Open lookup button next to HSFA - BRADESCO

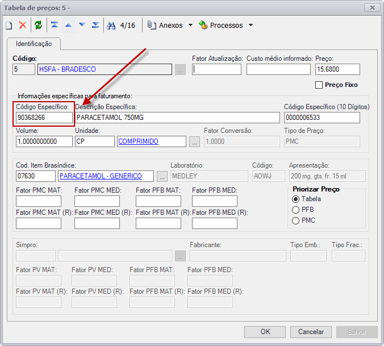180,69
